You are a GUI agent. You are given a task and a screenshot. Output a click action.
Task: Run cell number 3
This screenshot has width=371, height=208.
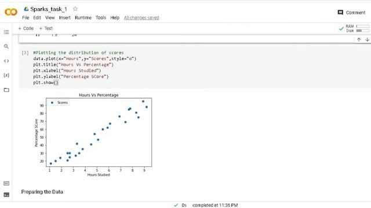pos(25,53)
